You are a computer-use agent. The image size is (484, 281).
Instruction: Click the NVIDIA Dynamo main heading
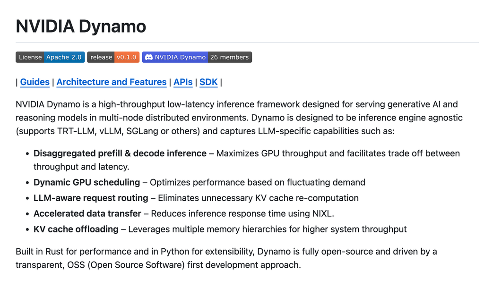click(x=81, y=26)
